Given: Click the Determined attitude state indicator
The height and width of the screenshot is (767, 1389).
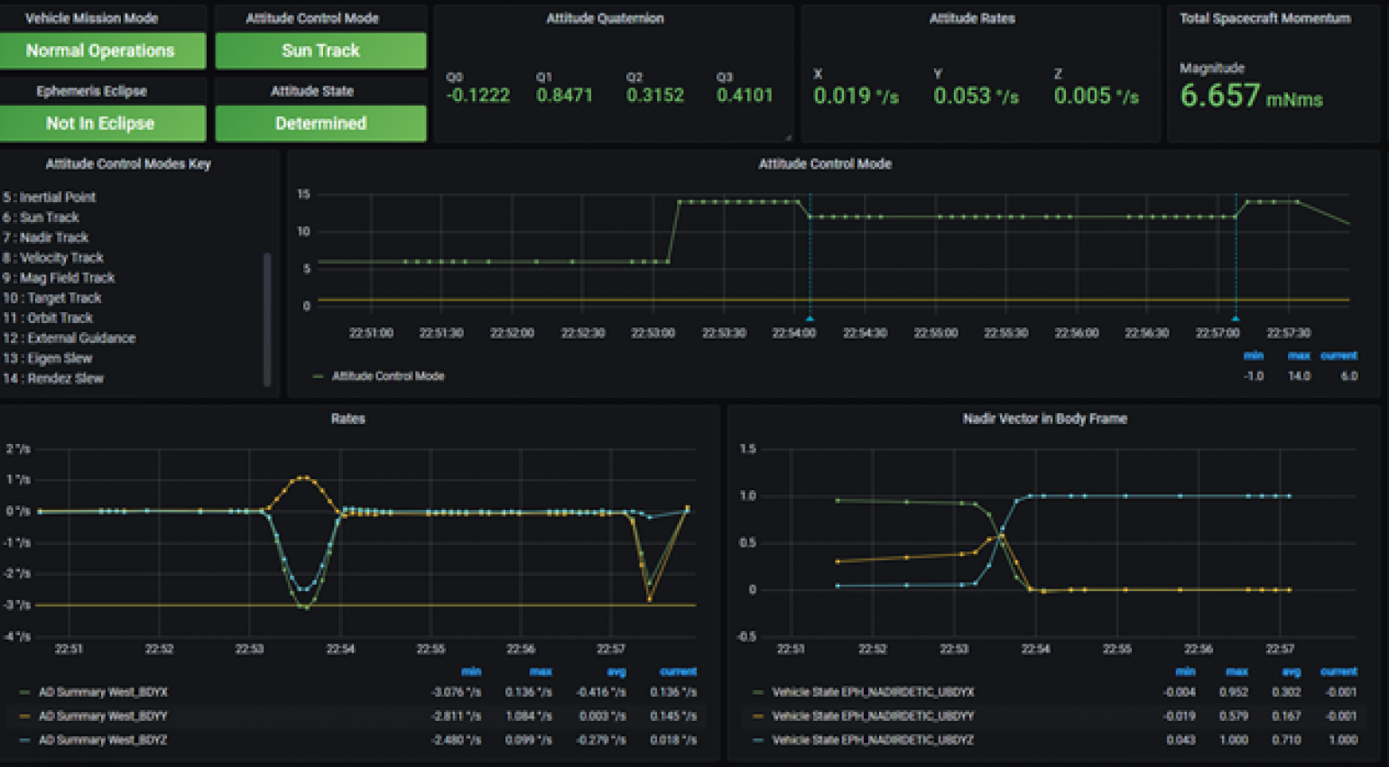Looking at the screenshot, I should point(320,124).
